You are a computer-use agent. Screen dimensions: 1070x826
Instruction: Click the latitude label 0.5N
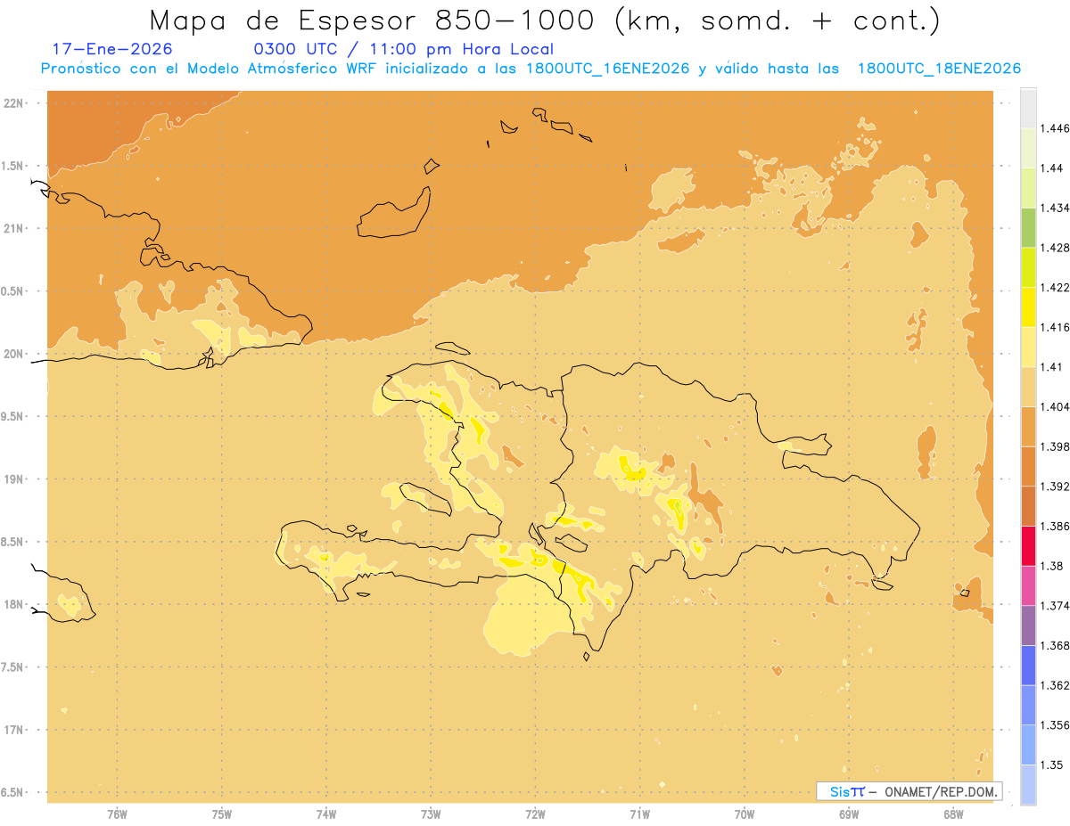(x=13, y=290)
